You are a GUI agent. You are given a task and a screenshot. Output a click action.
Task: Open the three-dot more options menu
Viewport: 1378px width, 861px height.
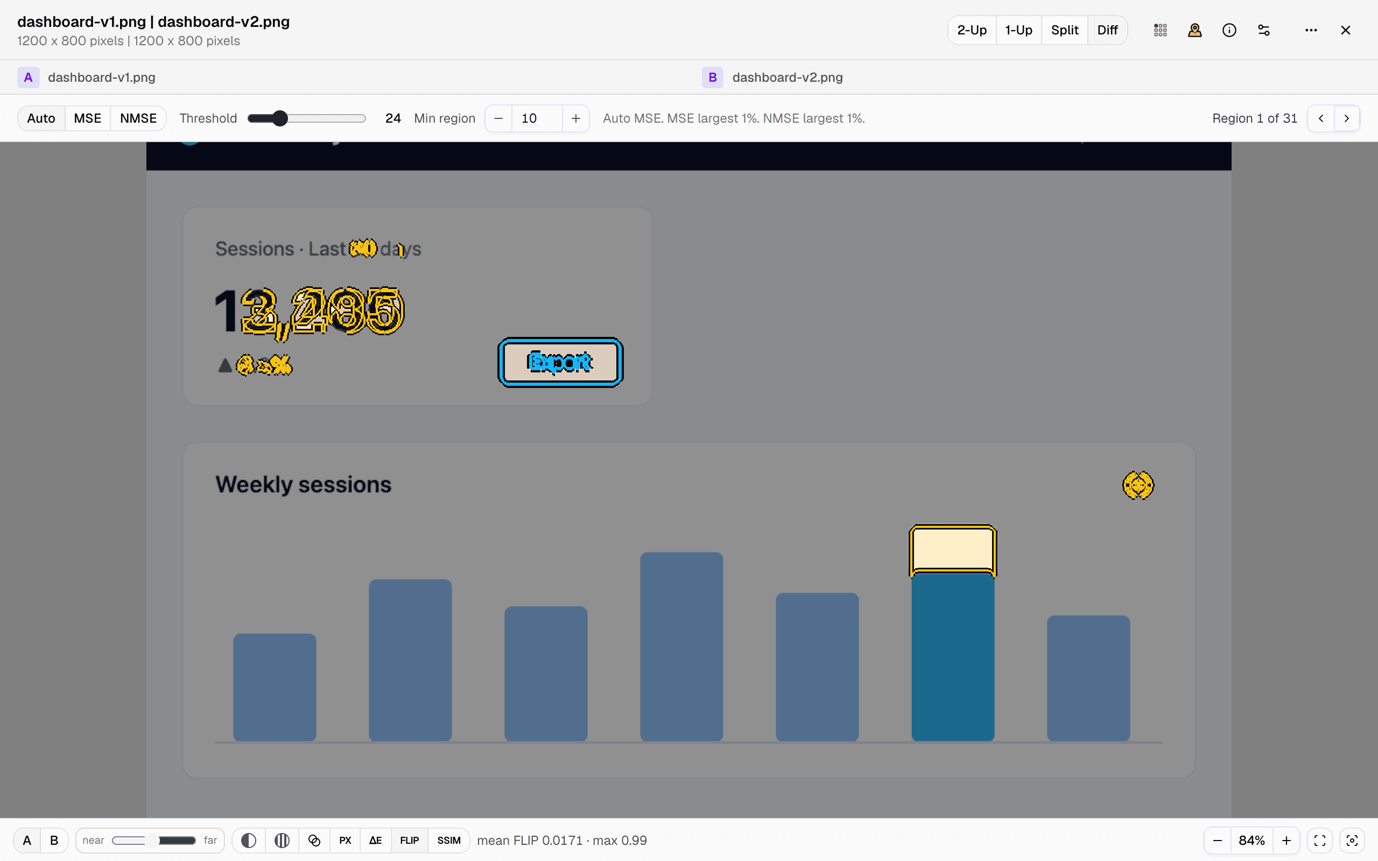click(1311, 30)
